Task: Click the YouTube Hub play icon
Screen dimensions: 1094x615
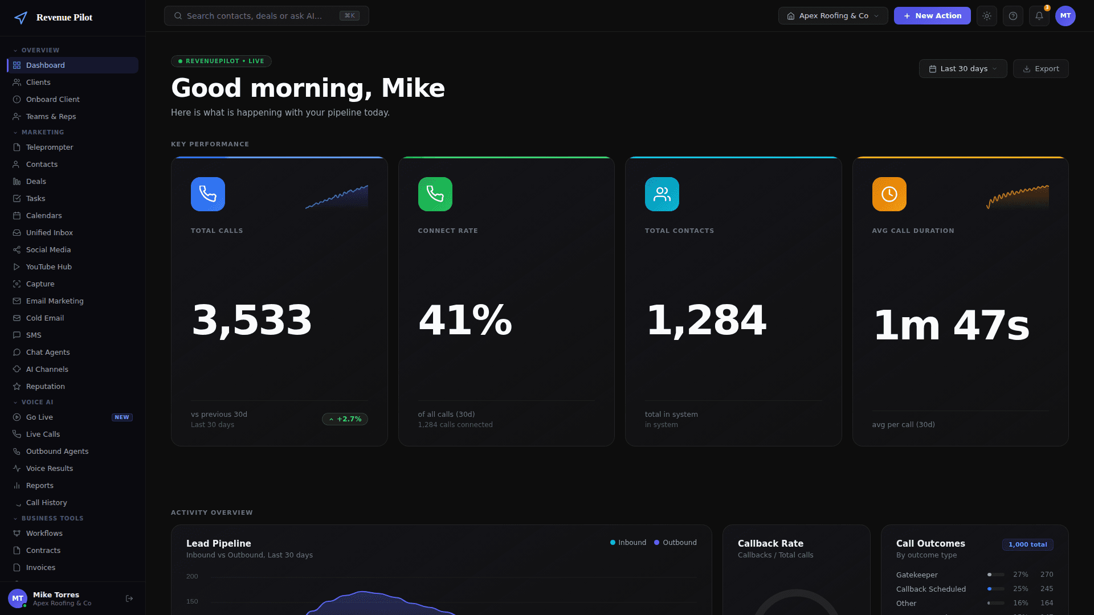Action: pos(17,267)
